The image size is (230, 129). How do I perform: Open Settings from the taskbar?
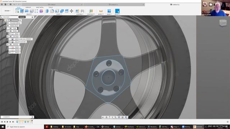(x=105, y=126)
